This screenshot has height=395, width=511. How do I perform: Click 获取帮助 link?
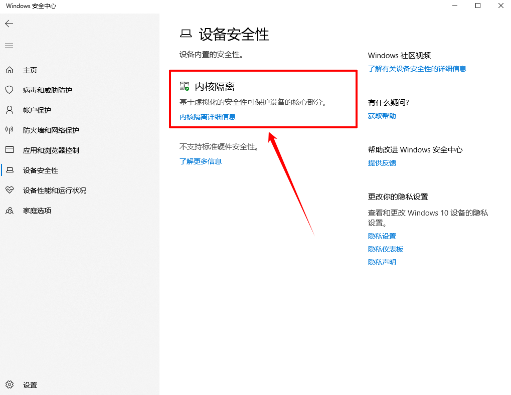pyautogui.click(x=382, y=116)
